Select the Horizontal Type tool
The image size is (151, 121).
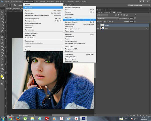tap(2, 59)
